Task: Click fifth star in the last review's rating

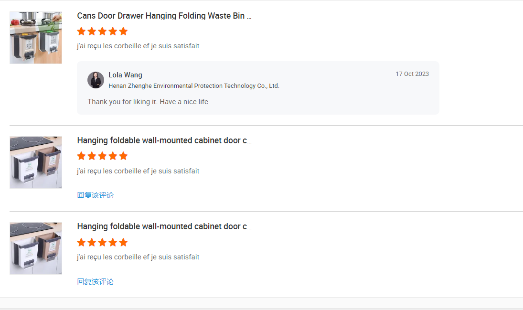Action: pos(123,242)
